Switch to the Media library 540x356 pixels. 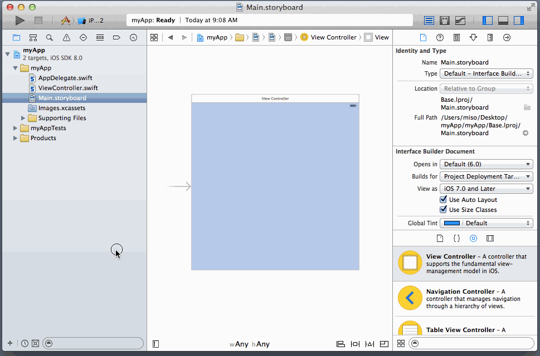click(x=489, y=239)
